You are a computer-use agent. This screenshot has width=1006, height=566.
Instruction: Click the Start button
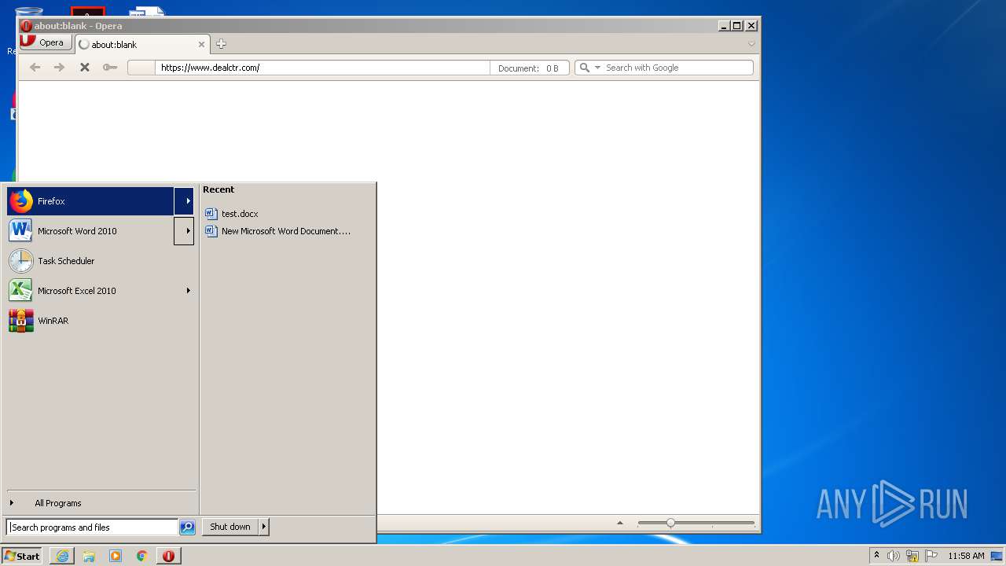22,556
